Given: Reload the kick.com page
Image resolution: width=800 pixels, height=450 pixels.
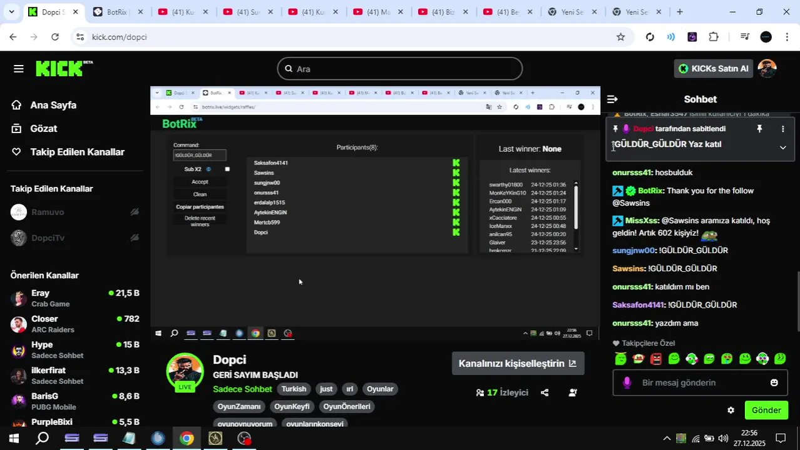Looking at the screenshot, I should [x=55, y=37].
